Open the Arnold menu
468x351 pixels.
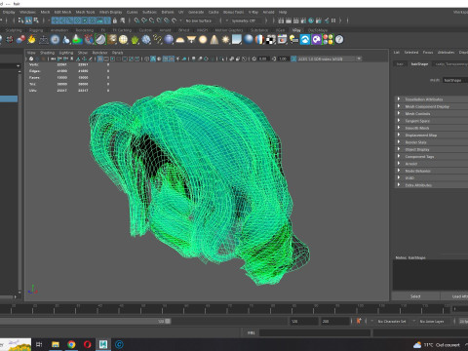pyautogui.click(x=268, y=12)
